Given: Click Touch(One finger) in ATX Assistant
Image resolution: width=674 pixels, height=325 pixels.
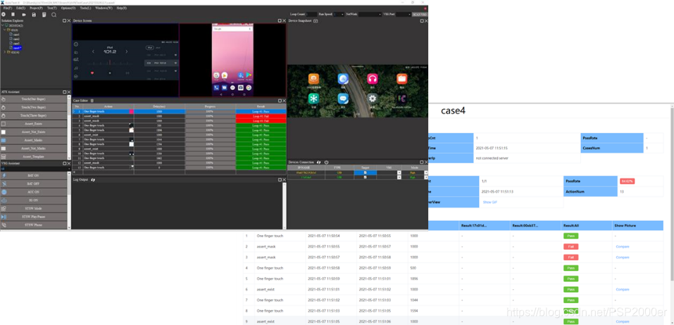Looking at the screenshot, I should 35,99.
